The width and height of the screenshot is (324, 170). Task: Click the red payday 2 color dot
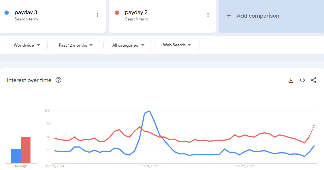[117, 13]
